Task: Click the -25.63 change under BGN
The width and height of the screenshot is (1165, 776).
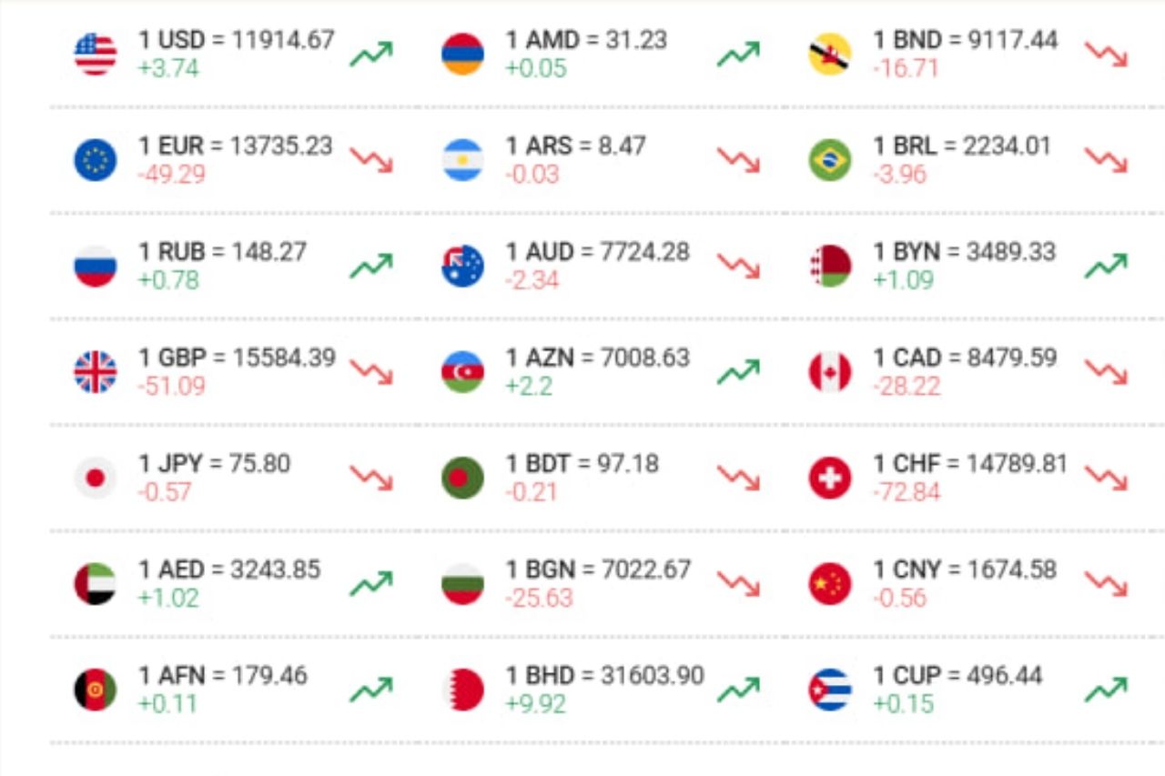Action: (x=539, y=598)
